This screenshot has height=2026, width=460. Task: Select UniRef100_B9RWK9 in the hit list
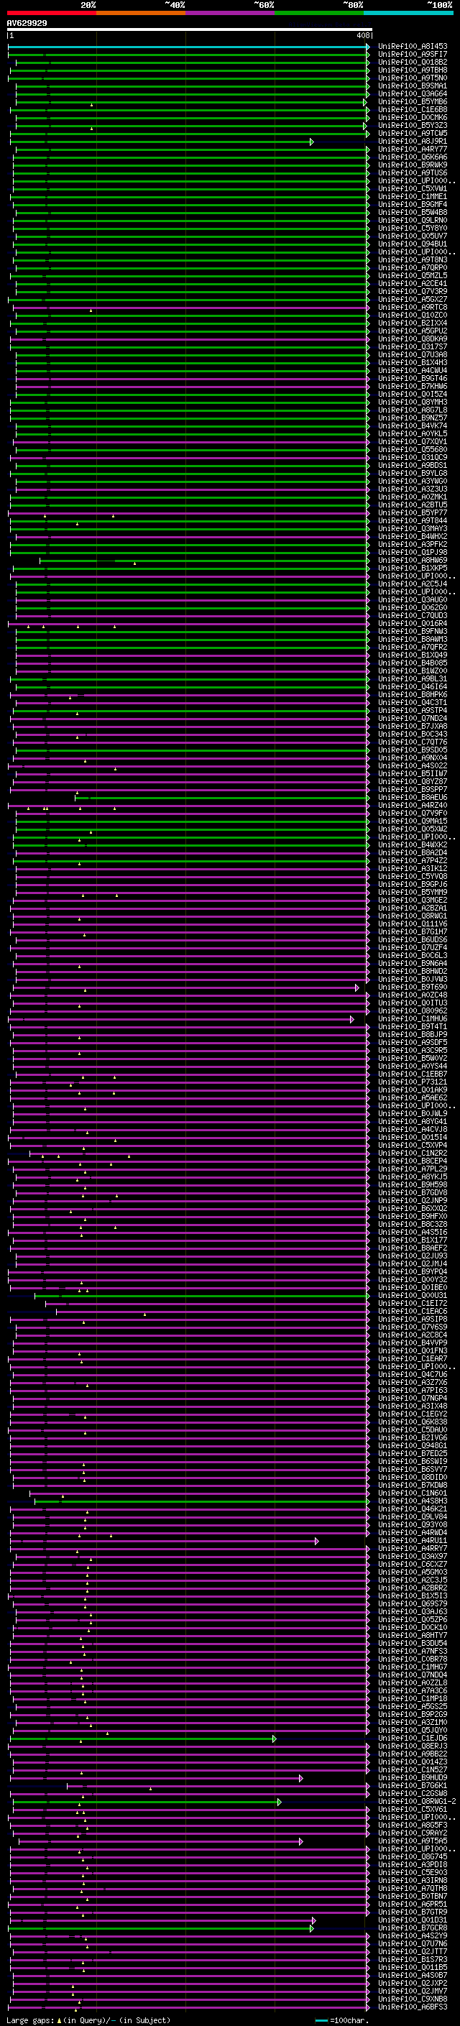[413, 165]
